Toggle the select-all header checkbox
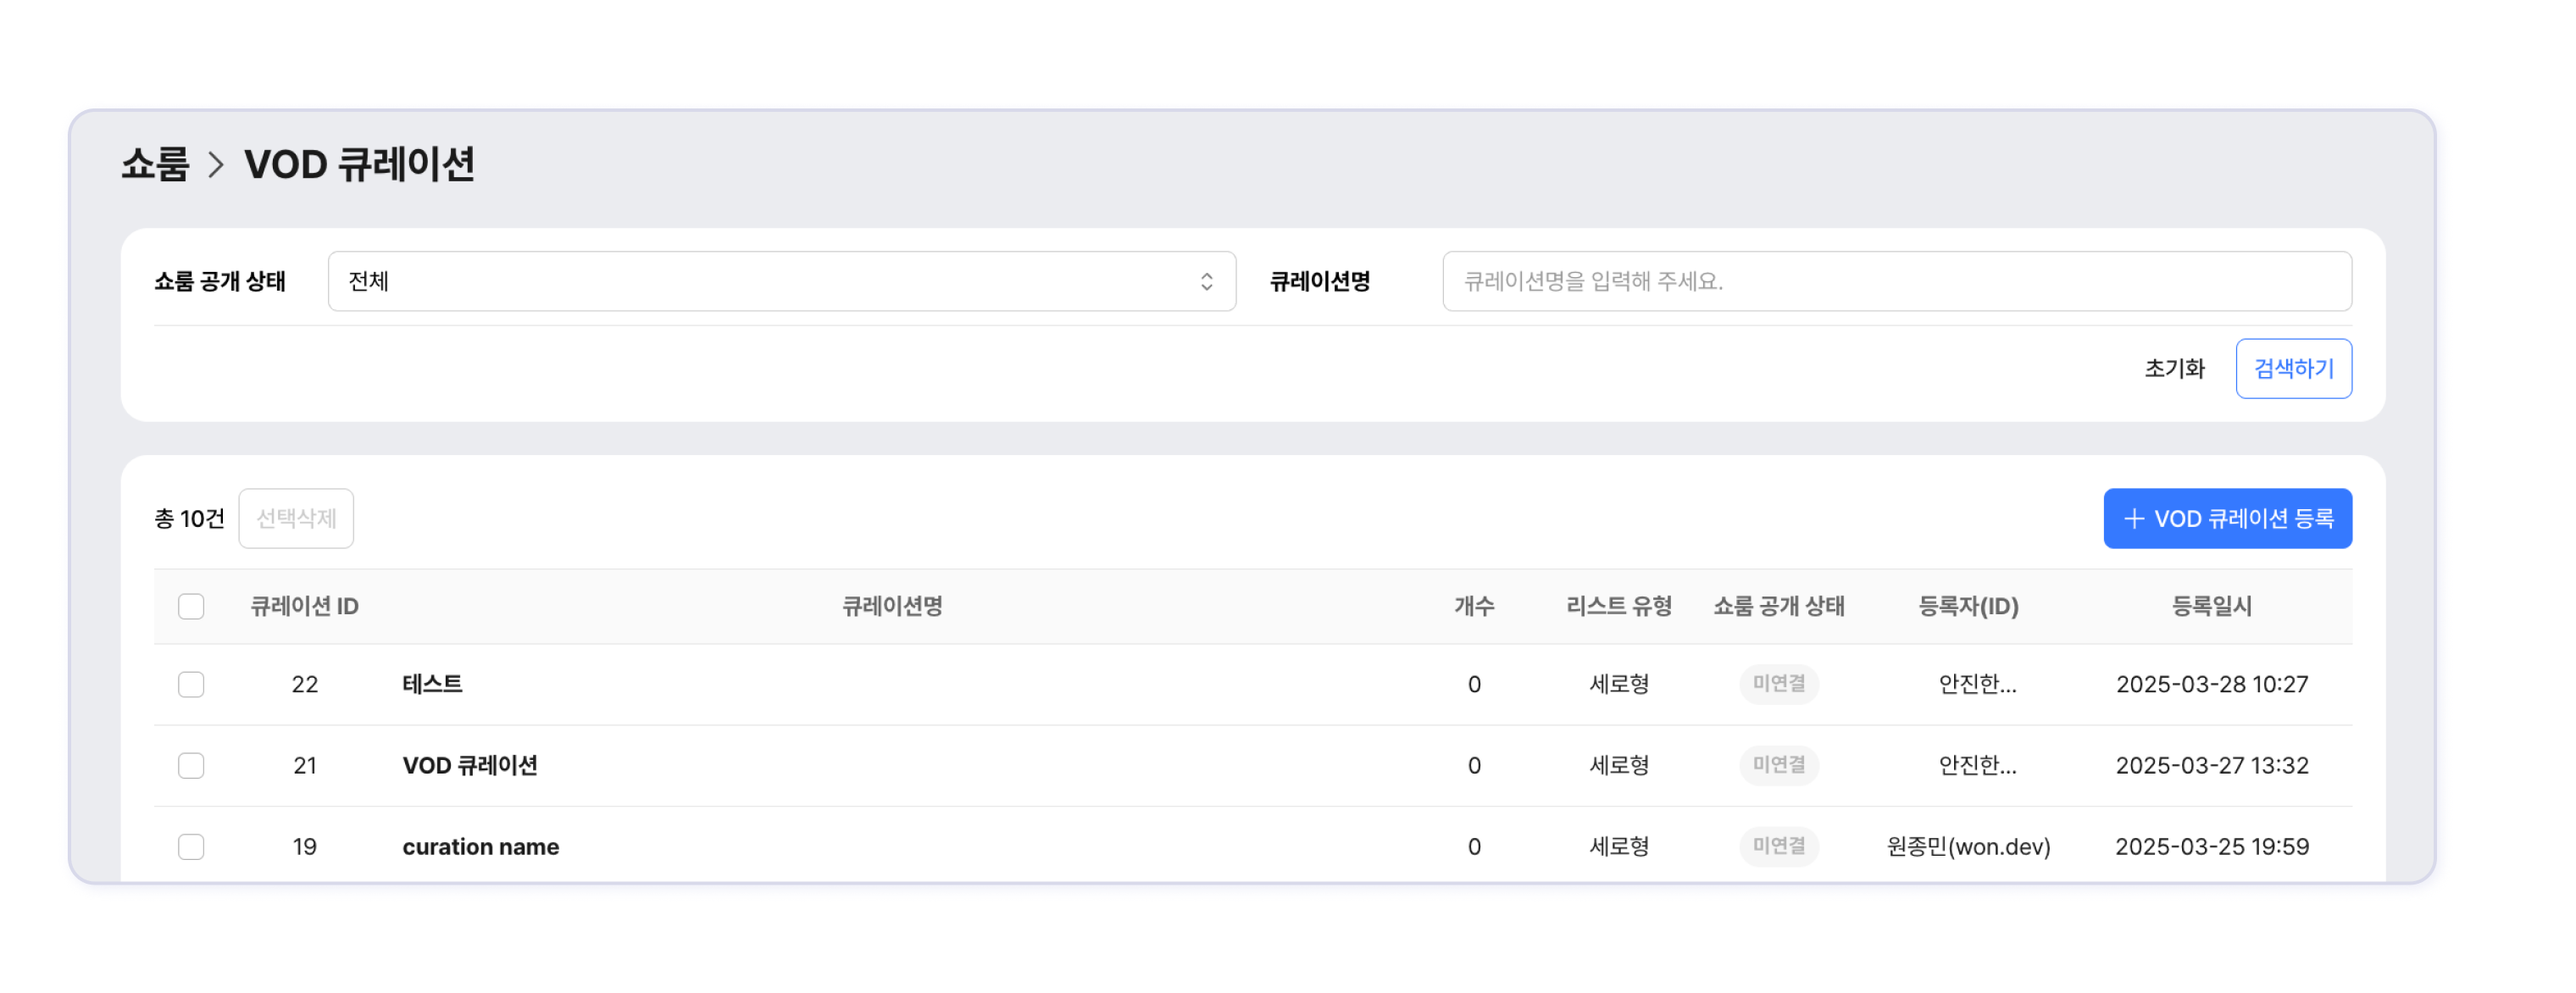This screenshot has height=993, width=2576. coord(191,606)
